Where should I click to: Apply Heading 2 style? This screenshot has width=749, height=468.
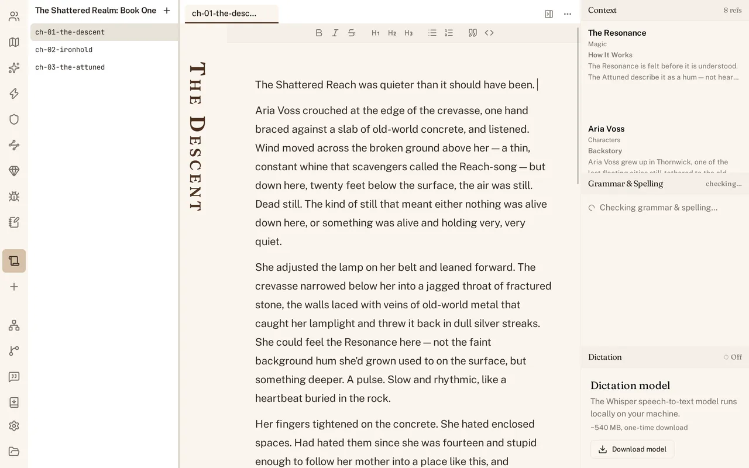(x=392, y=33)
